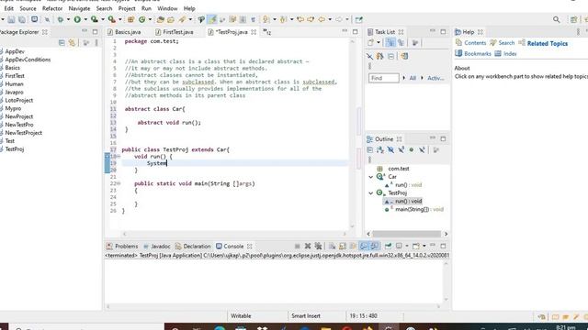Click the Search magnifier in main toolbar
This screenshot has width=588, height=330.
[557, 19]
